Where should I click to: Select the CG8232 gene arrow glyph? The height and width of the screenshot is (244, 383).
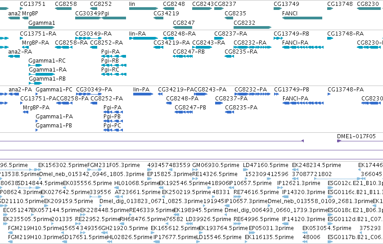point(252,27)
